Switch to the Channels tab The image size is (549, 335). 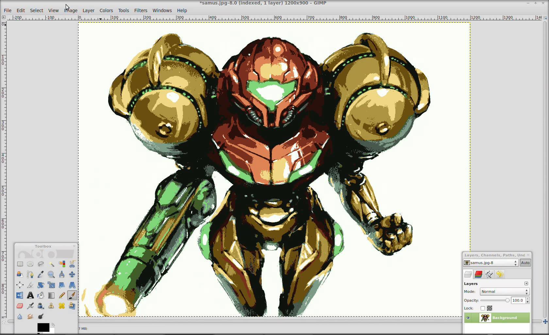tap(478, 274)
